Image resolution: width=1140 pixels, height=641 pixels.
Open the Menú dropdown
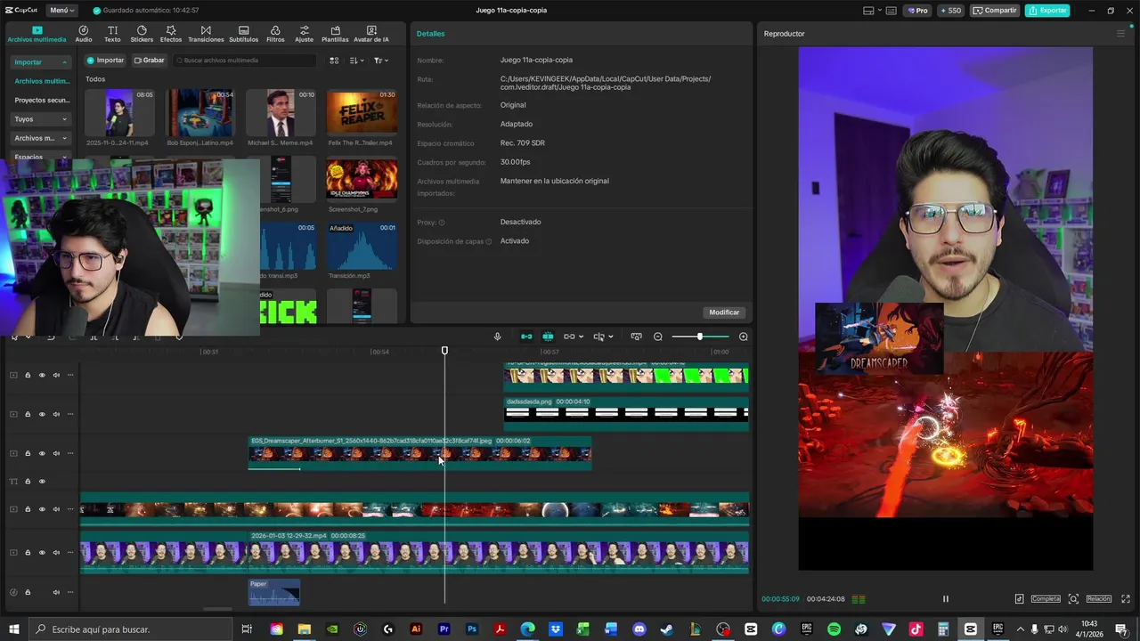click(x=61, y=11)
